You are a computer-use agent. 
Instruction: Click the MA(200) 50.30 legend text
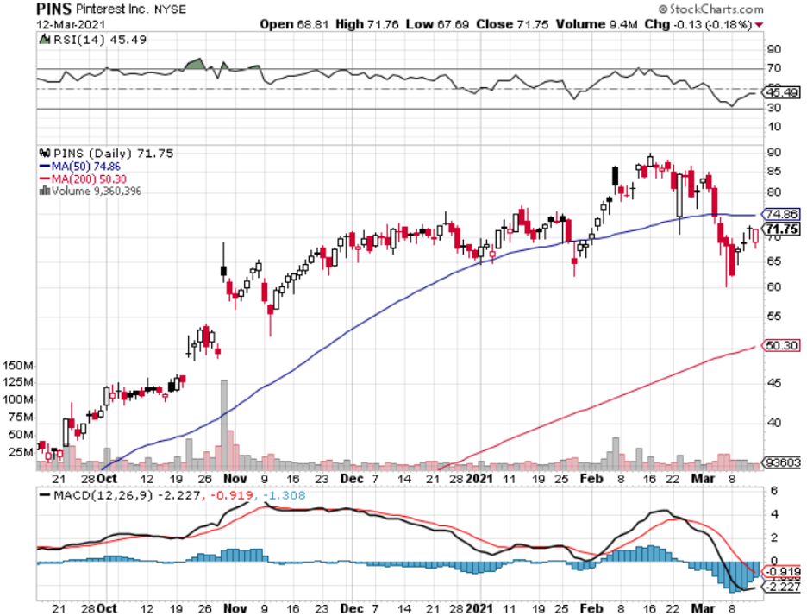(x=89, y=179)
